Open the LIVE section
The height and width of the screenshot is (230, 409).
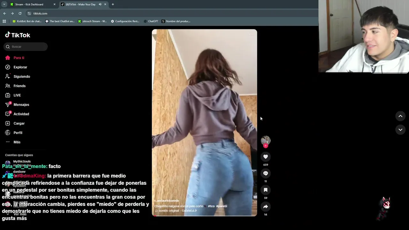13,95
